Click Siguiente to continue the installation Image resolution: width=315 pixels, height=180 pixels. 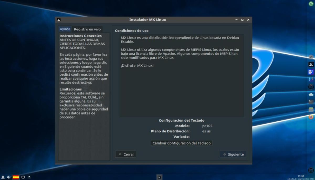[x=233, y=154]
